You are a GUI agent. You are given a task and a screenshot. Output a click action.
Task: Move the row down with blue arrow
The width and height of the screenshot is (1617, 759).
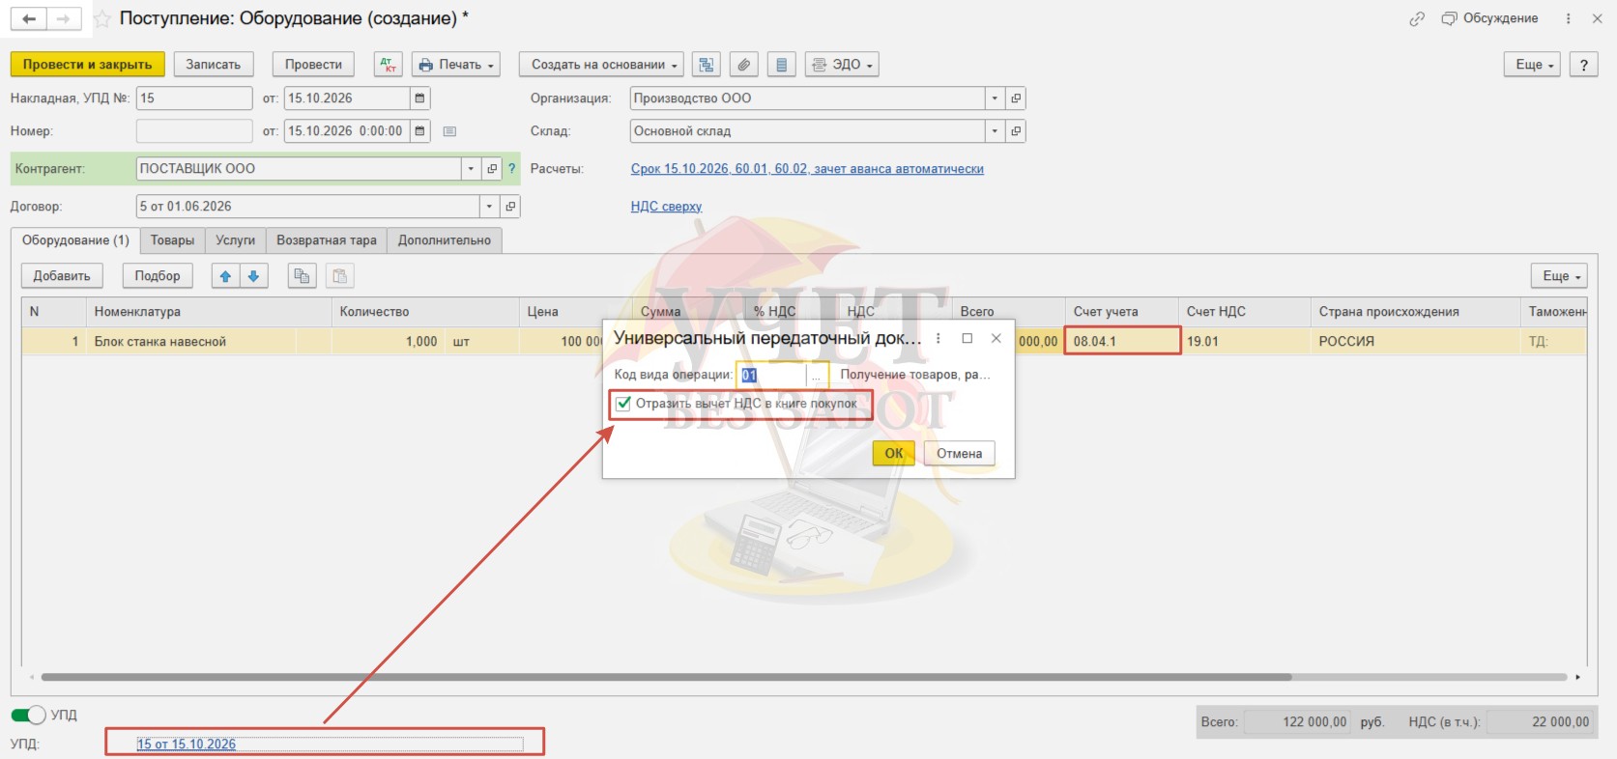(x=253, y=276)
